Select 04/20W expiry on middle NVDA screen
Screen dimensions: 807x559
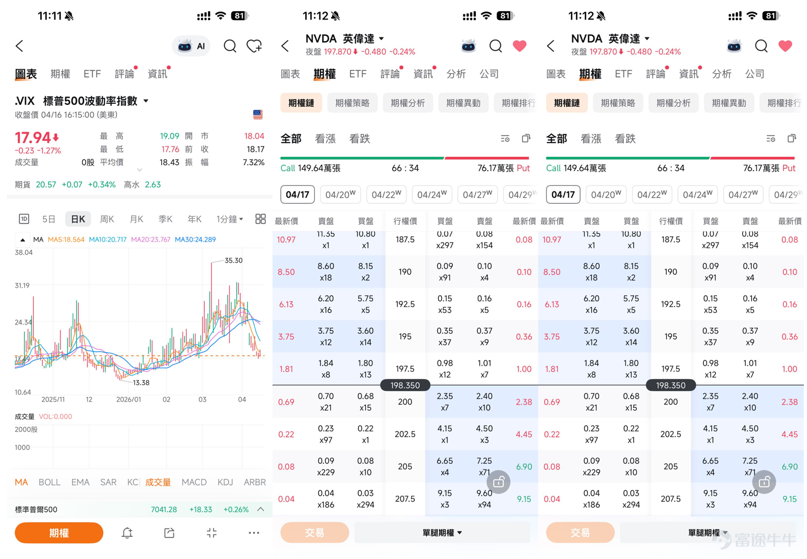(x=341, y=195)
